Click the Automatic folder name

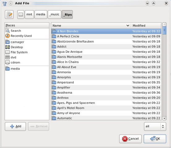point(64,118)
